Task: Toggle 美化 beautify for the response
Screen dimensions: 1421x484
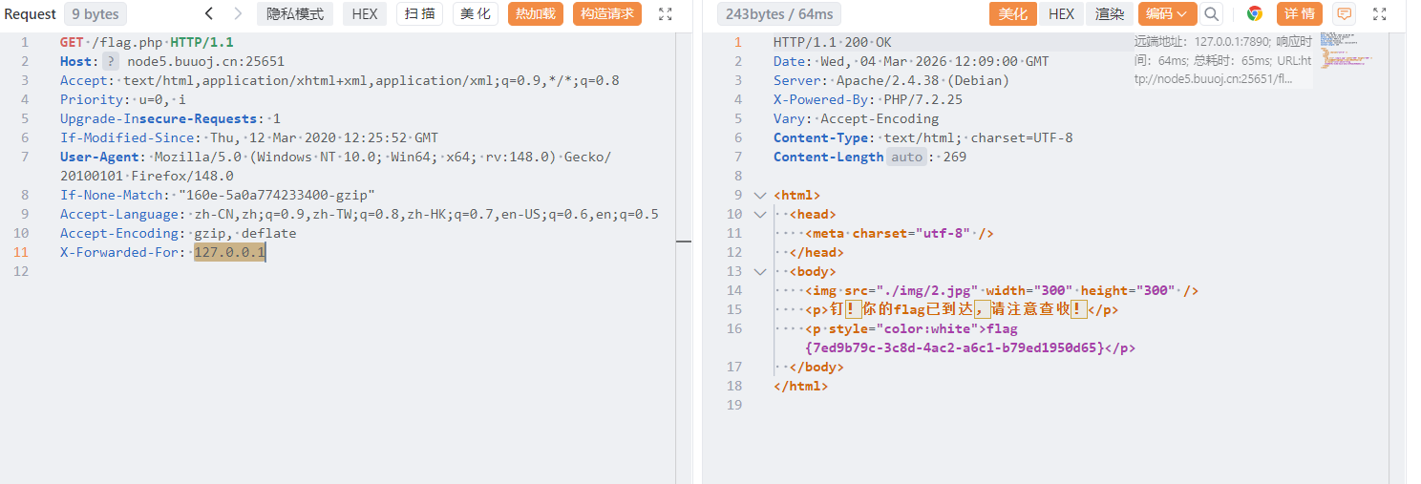Action: coord(1012,14)
